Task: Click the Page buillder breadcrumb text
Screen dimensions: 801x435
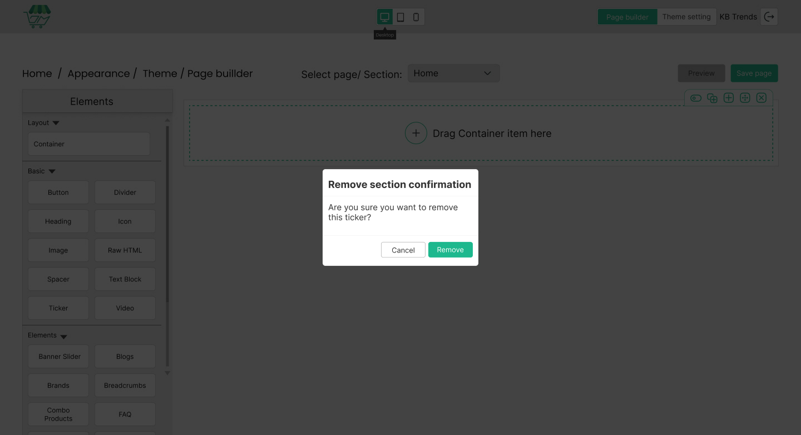Action: [x=220, y=73]
